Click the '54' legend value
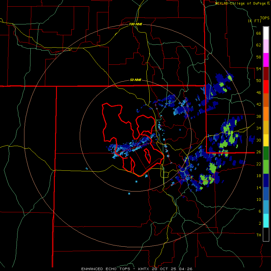 (259, 69)
